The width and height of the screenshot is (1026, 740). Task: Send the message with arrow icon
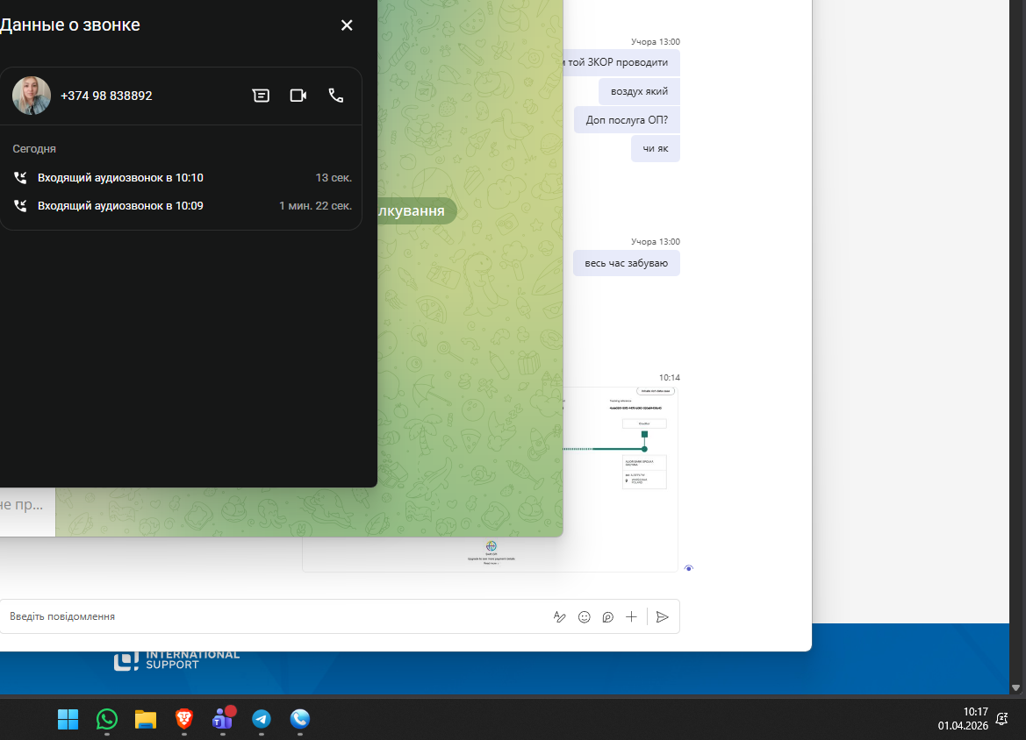coord(662,616)
